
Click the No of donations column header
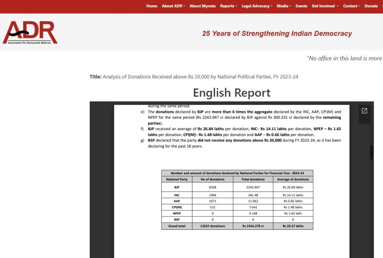tap(213, 179)
